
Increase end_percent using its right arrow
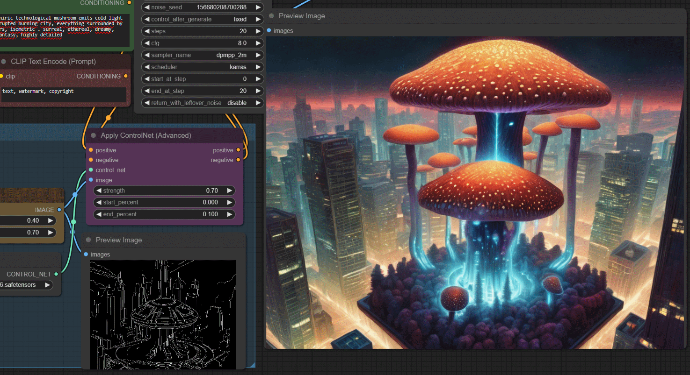coord(229,214)
